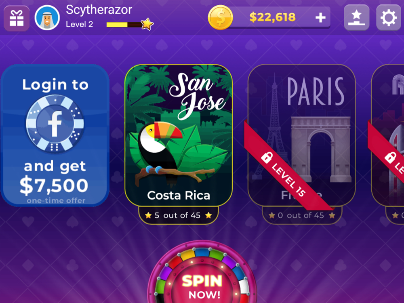Open settings with the gear icon

pyautogui.click(x=389, y=18)
